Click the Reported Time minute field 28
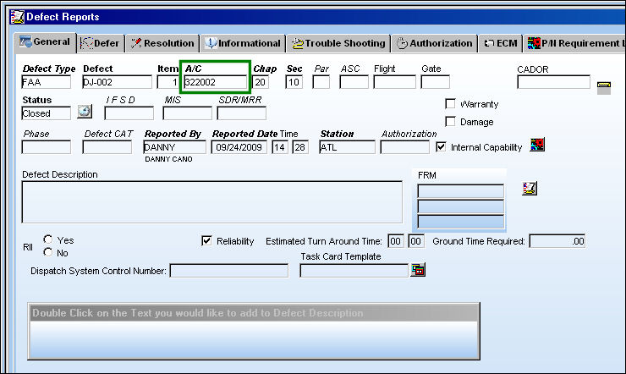 (x=300, y=147)
